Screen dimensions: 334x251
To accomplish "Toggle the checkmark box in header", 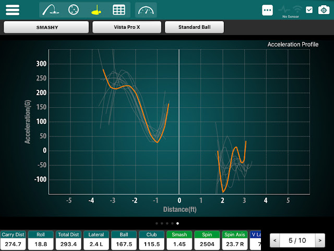I will (x=309, y=10).
